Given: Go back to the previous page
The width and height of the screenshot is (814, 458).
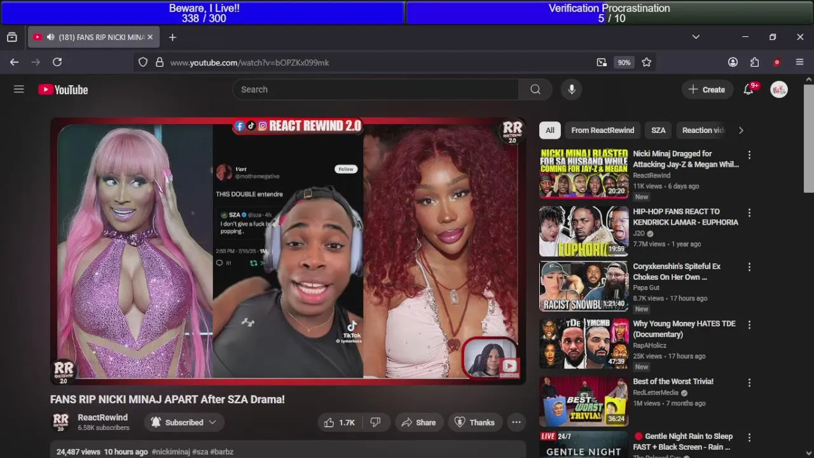Looking at the screenshot, I should [14, 62].
